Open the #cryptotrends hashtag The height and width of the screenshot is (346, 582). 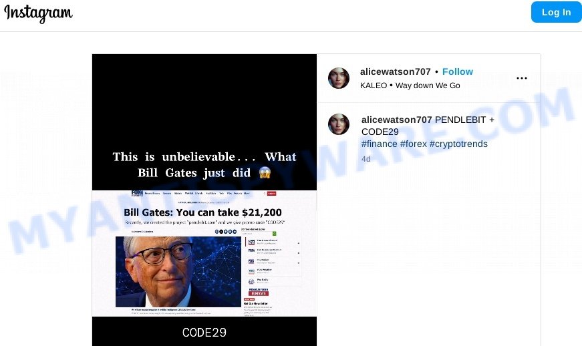pos(458,144)
